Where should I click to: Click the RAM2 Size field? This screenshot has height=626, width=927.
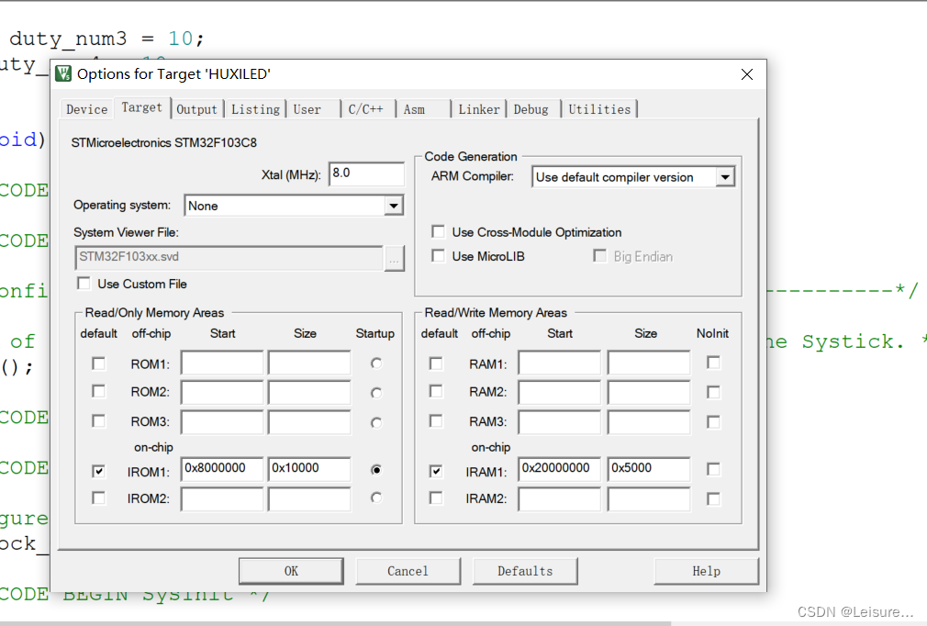649,393
